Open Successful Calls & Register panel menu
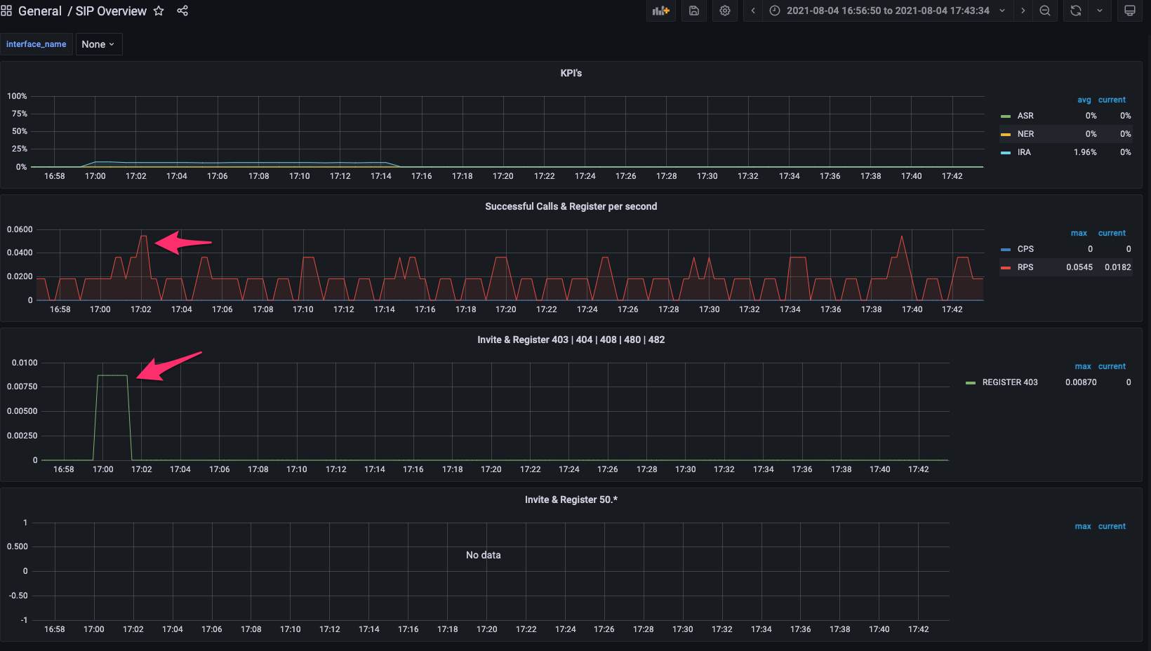1151x651 pixels. click(x=571, y=206)
